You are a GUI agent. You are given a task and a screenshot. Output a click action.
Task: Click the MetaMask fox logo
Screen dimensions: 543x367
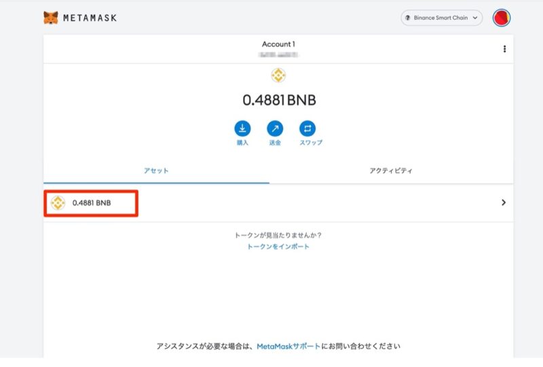coord(50,18)
